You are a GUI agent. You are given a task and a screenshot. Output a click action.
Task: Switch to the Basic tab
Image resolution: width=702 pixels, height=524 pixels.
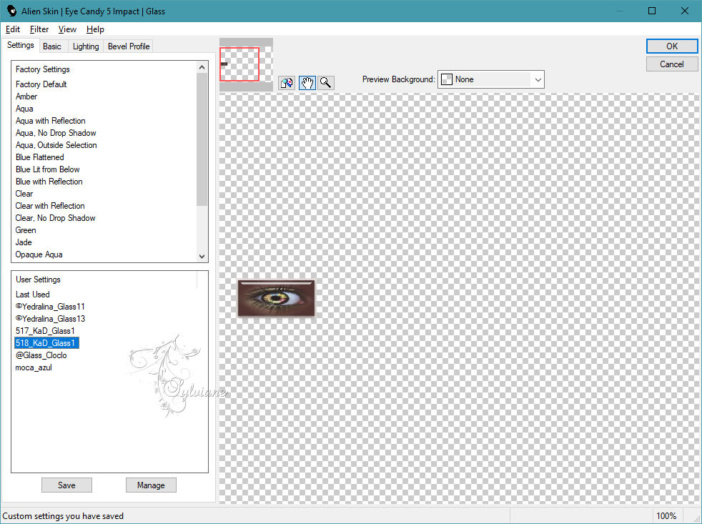pos(52,46)
